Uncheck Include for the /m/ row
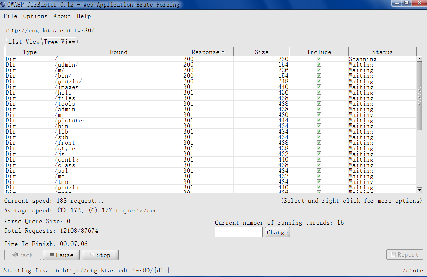Viewport: 427px width, 277px height. click(319, 70)
